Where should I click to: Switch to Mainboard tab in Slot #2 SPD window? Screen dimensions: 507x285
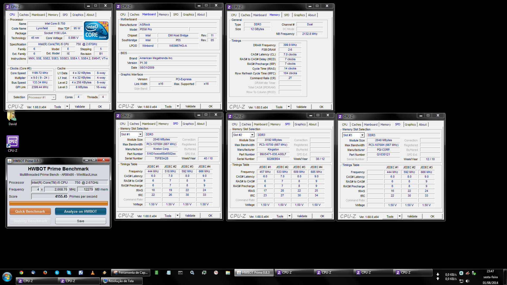[x=261, y=124]
